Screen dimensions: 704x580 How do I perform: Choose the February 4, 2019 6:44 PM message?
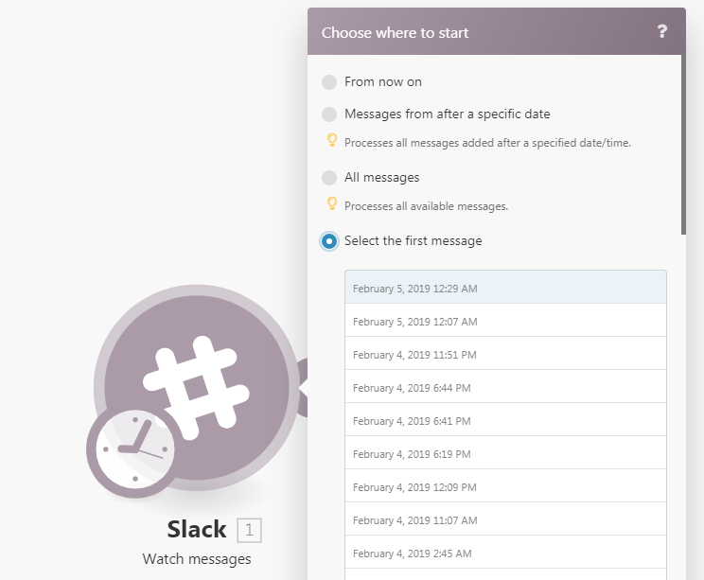click(x=505, y=387)
